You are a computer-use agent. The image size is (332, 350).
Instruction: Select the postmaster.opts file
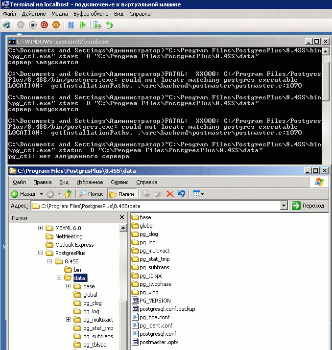155,342
